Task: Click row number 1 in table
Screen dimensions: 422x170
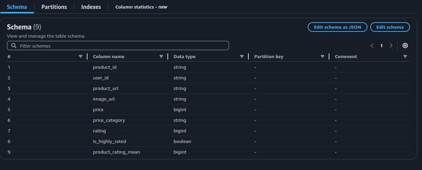Action: pyautogui.click(x=9, y=67)
